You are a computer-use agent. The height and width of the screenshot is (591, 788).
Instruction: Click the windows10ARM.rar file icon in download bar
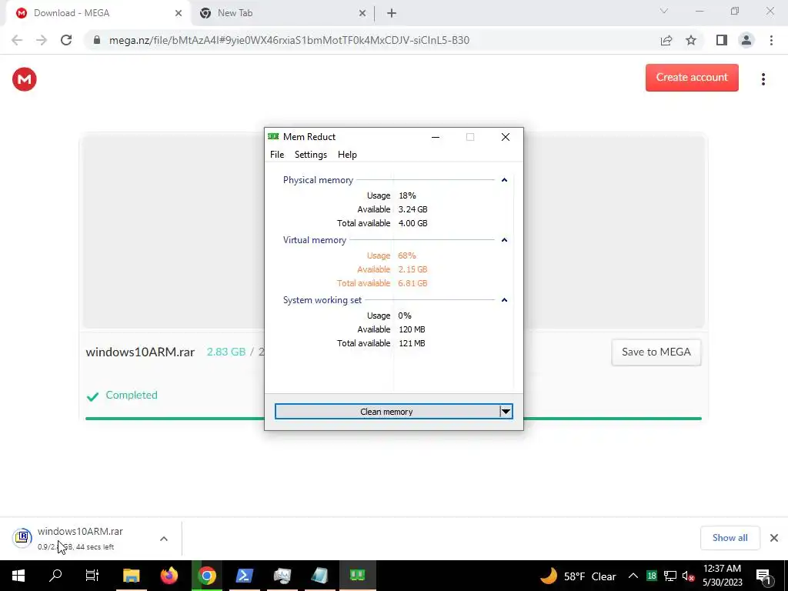click(x=22, y=537)
